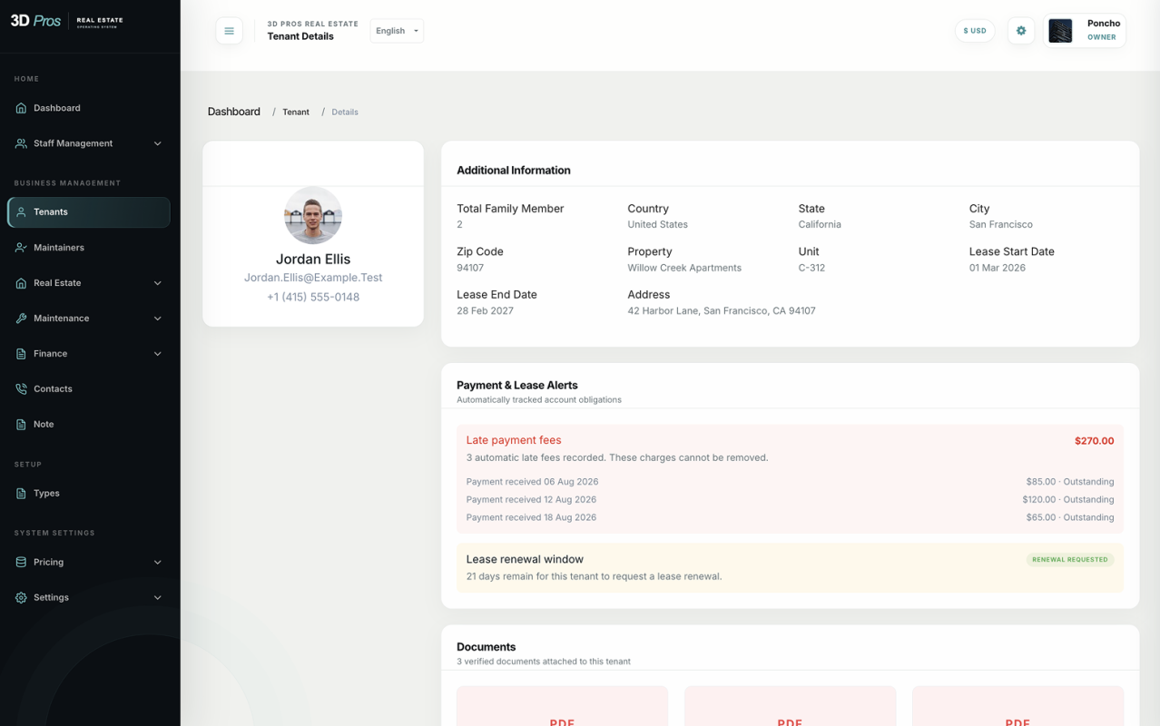Expand the sidebar Settings submenu chevron
Viewport: 1160px width, 726px height.
[158, 598]
